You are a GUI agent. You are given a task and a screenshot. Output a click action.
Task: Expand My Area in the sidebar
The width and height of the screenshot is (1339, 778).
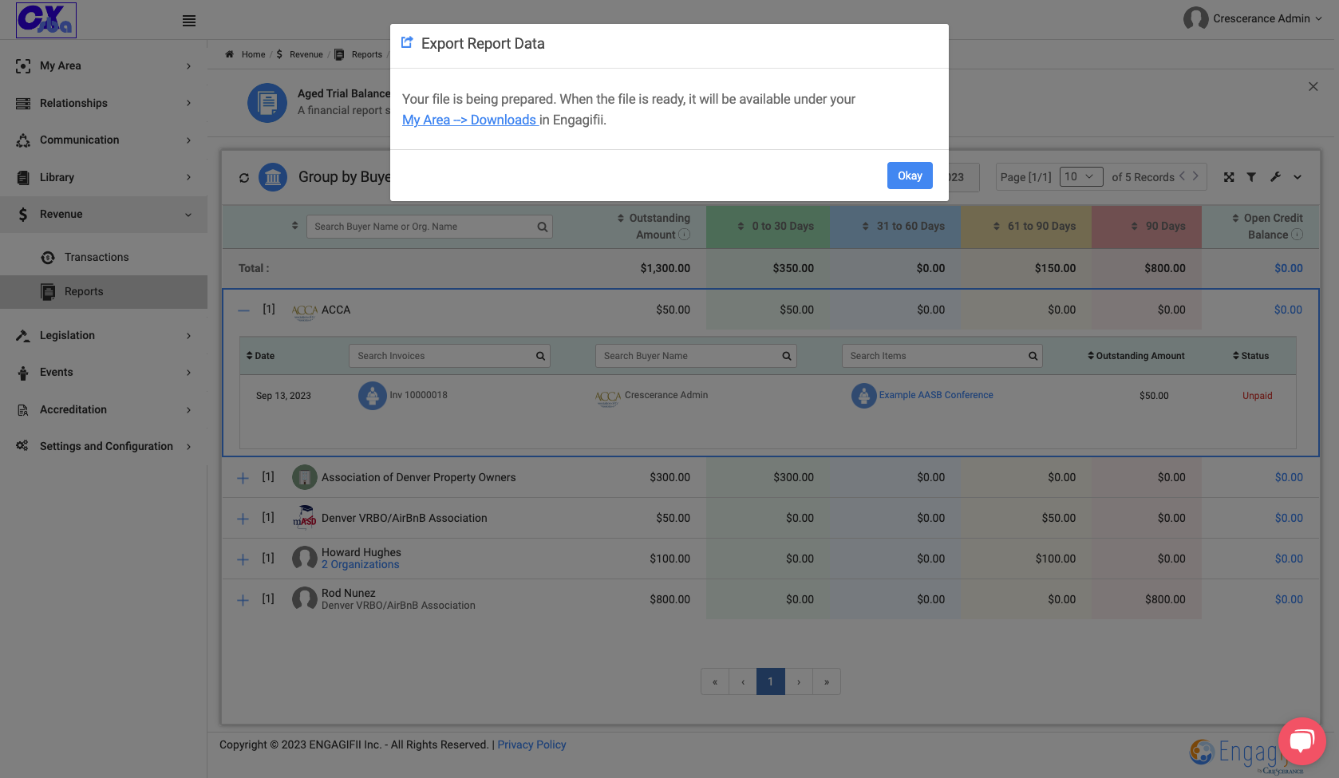click(104, 65)
